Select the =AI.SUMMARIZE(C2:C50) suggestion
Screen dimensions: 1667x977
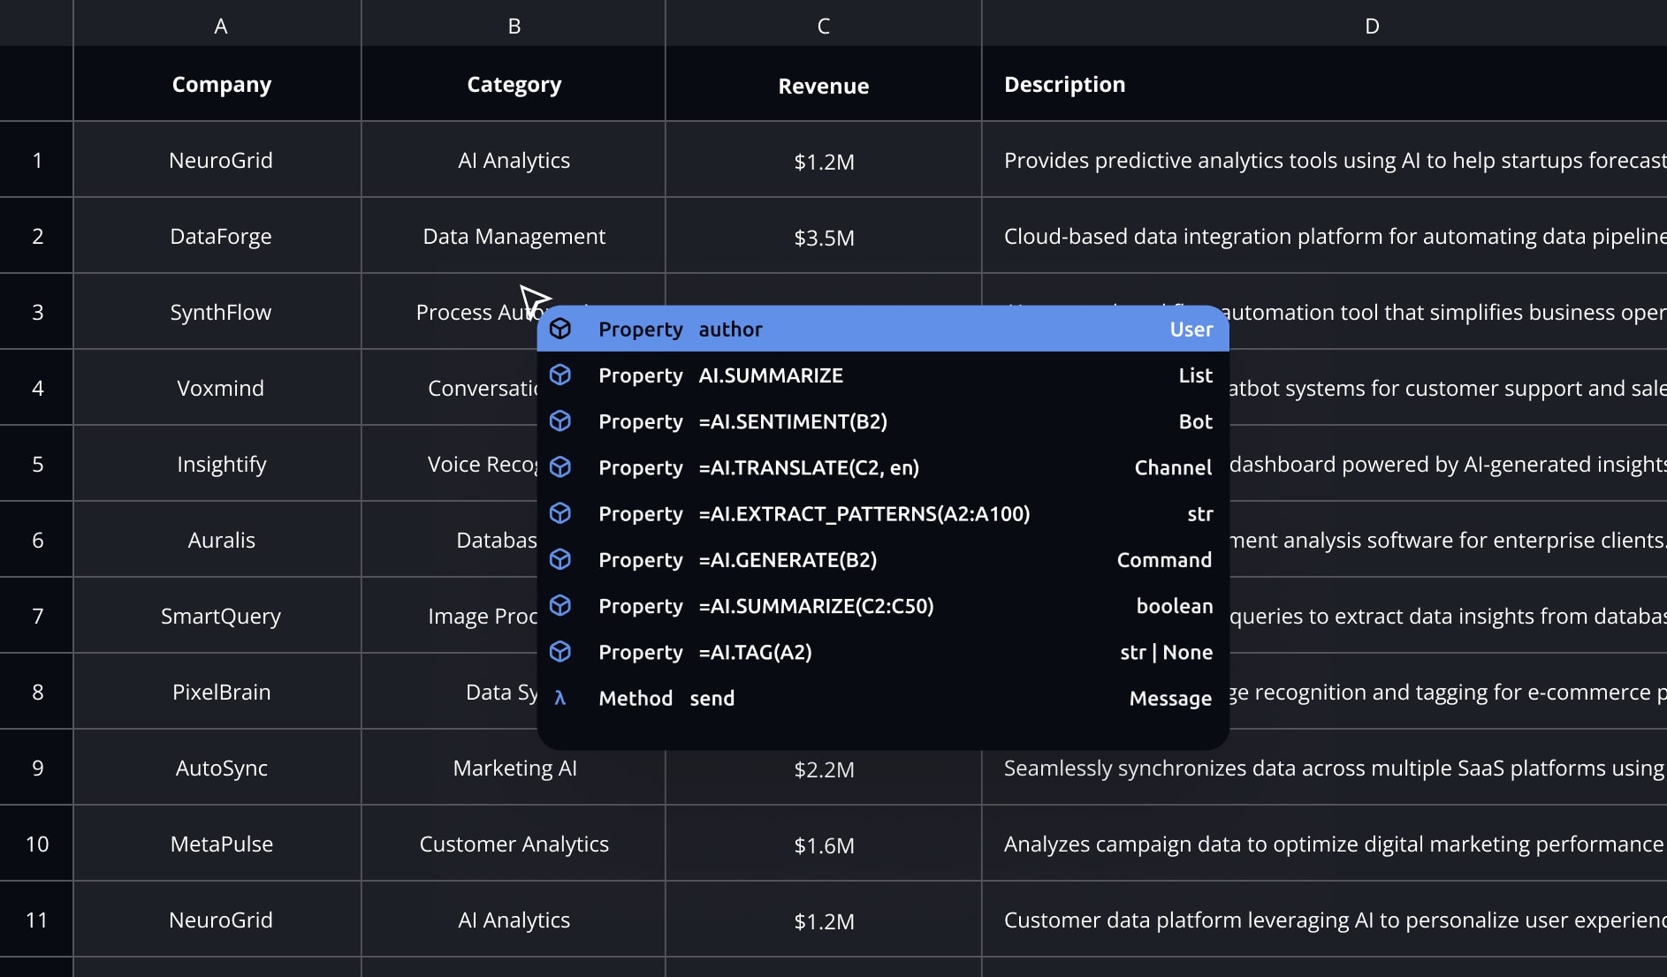pos(883,605)
